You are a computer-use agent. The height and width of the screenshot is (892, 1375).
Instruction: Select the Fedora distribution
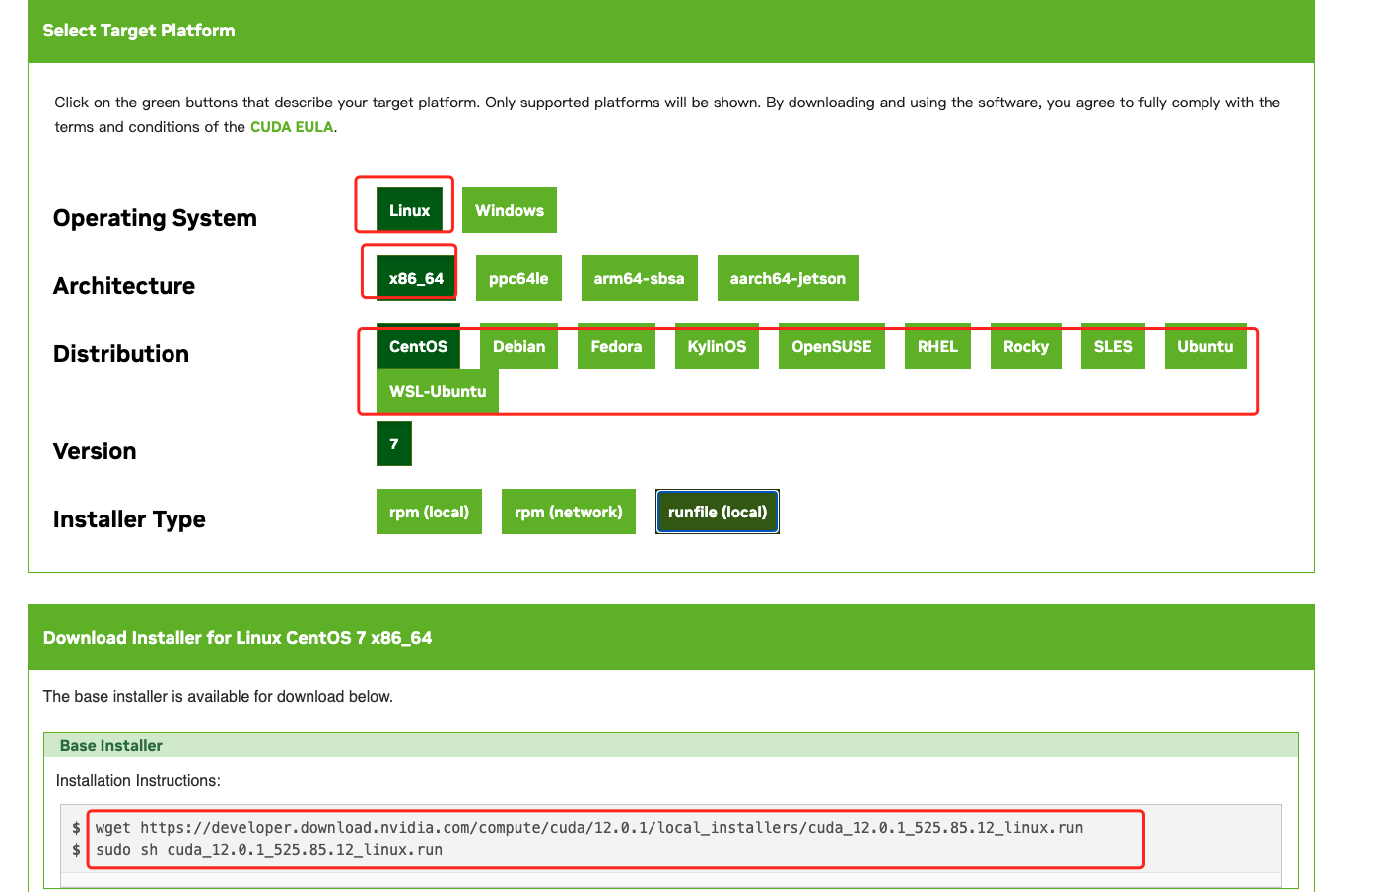(616, 346)
